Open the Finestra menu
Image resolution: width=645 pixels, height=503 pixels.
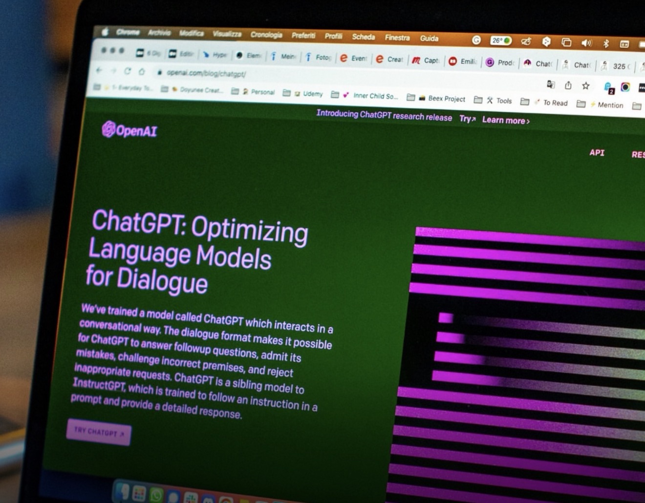coord(397,38)
